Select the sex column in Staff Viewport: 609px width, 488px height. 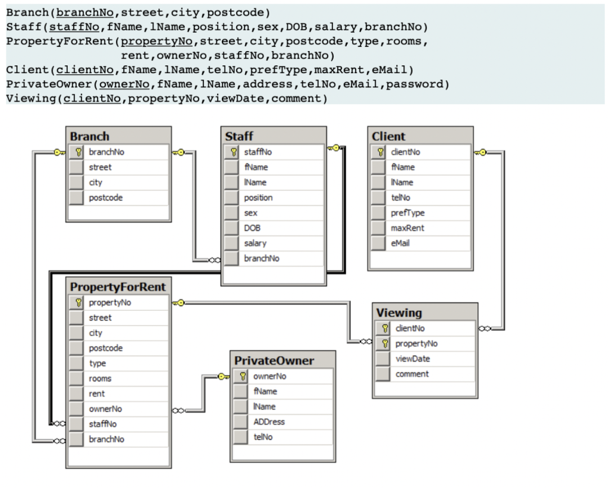tap(274, 213)
